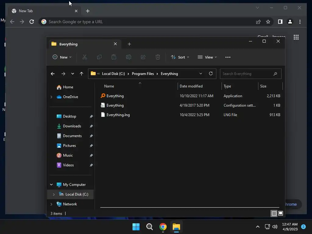Open the Windows Start menu
The height and width of the screenshot is (234, 312).
click(136, 227)
